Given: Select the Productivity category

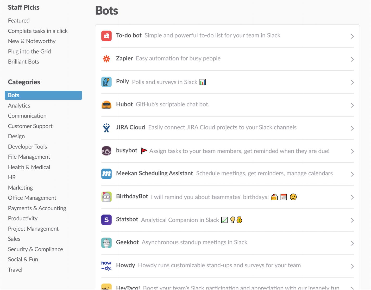Looking at the screenshot, I should (23, 218).
